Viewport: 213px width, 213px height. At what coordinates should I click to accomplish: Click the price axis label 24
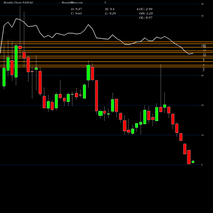(202, 75)
